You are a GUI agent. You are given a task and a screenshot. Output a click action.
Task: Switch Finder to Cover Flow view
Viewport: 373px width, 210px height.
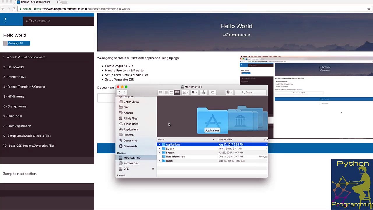(x=177, y=92)
